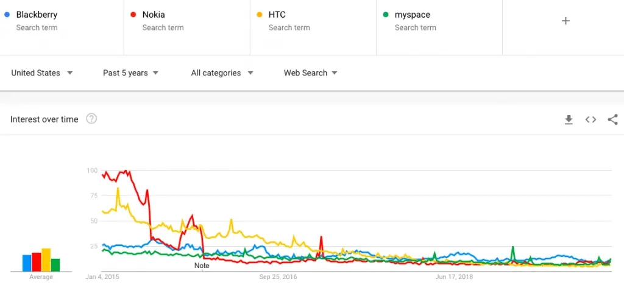This screenshot has width=624, height=290.
Task: Add a comparison term with plus icon
Action: [565, 21]
